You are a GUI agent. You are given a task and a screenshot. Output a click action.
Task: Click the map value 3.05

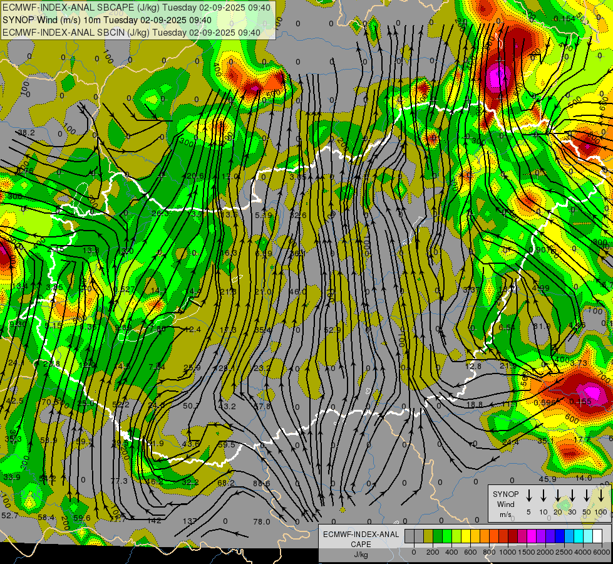coord(298,177)
